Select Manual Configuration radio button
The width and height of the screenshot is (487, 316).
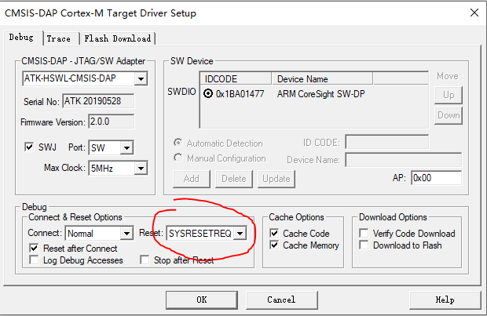[178, 158]
